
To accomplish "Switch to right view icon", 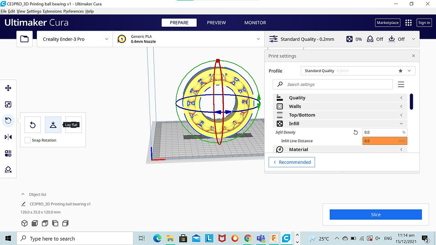I will pos(65,223).
